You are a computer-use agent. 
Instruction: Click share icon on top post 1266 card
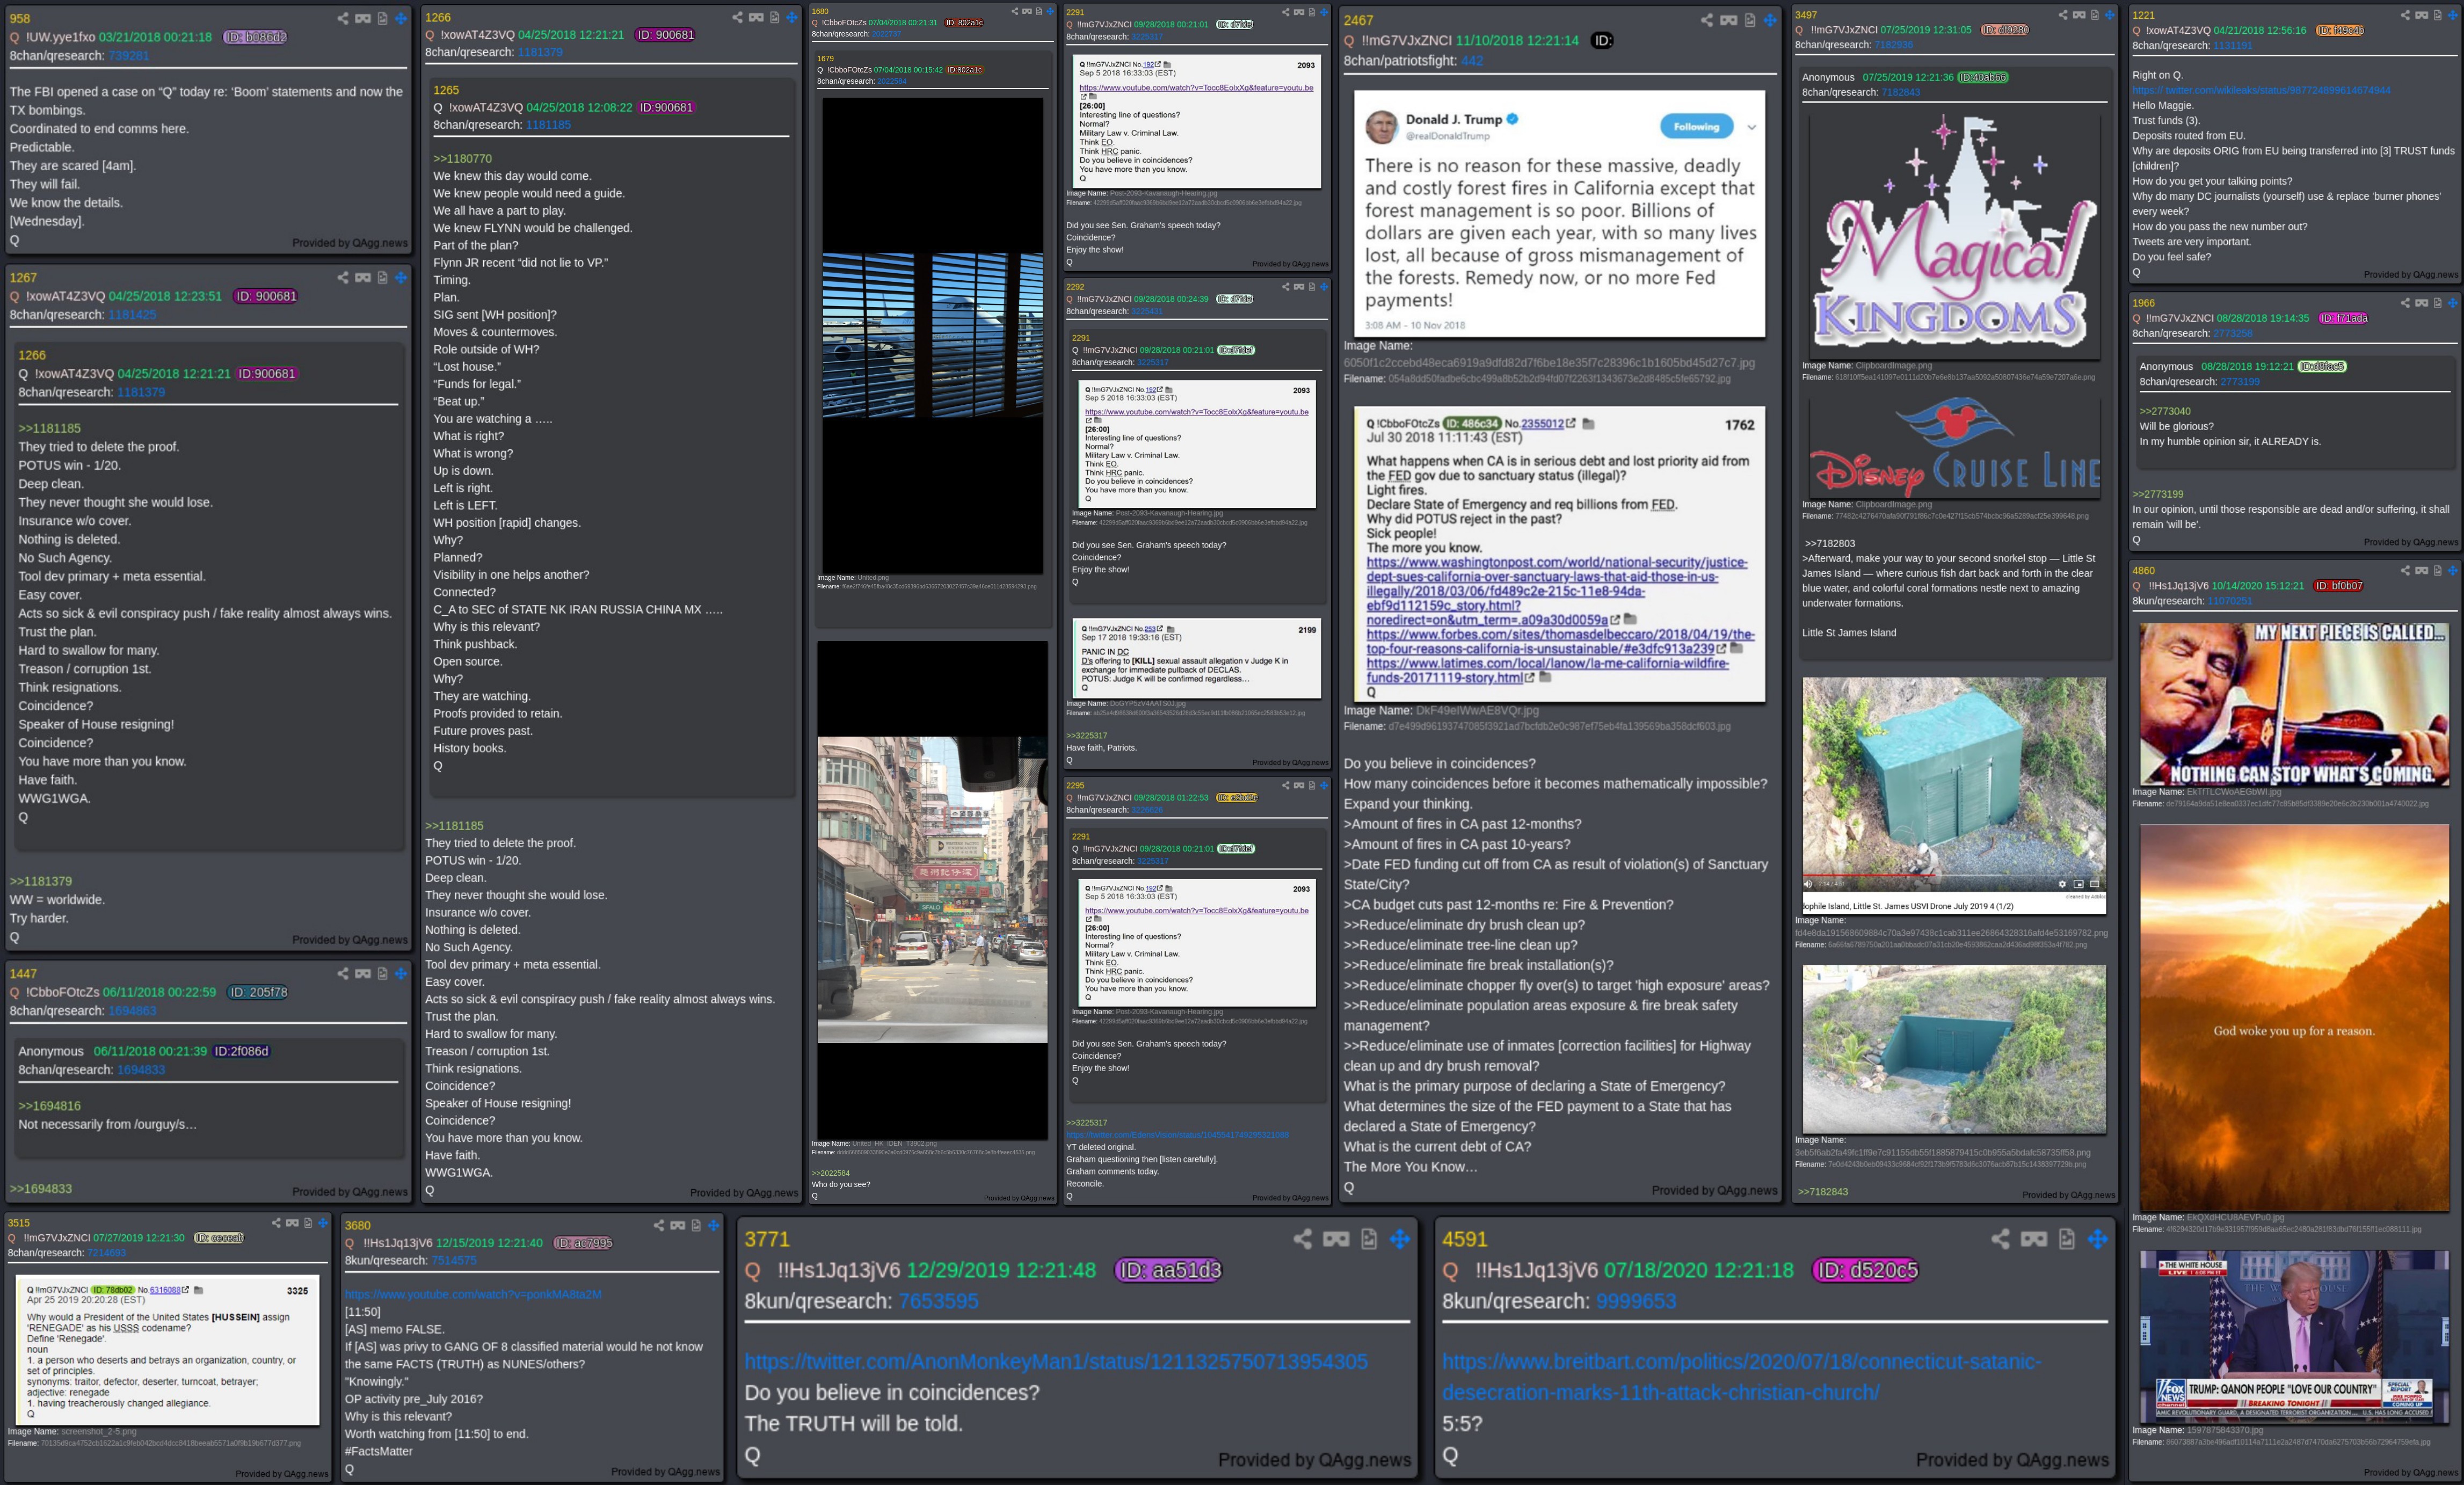(x=737, y=17)
